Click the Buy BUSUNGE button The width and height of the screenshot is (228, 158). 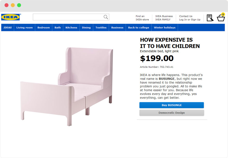(172, 105)
